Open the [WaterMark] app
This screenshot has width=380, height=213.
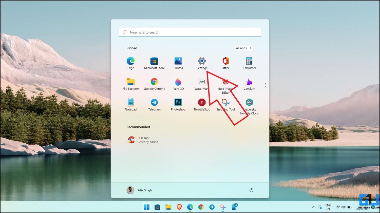pos(202,84)
